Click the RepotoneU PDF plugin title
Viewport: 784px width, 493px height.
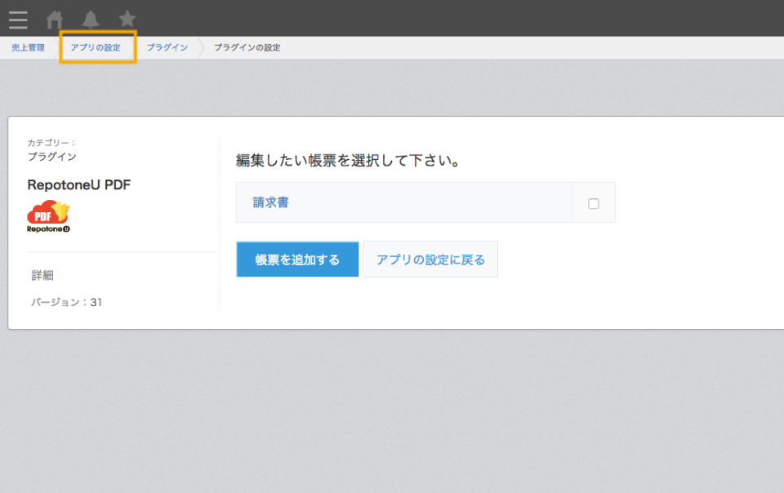(79, 184)
